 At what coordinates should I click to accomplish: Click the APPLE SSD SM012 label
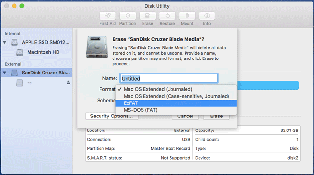click(x=45, y=42)
